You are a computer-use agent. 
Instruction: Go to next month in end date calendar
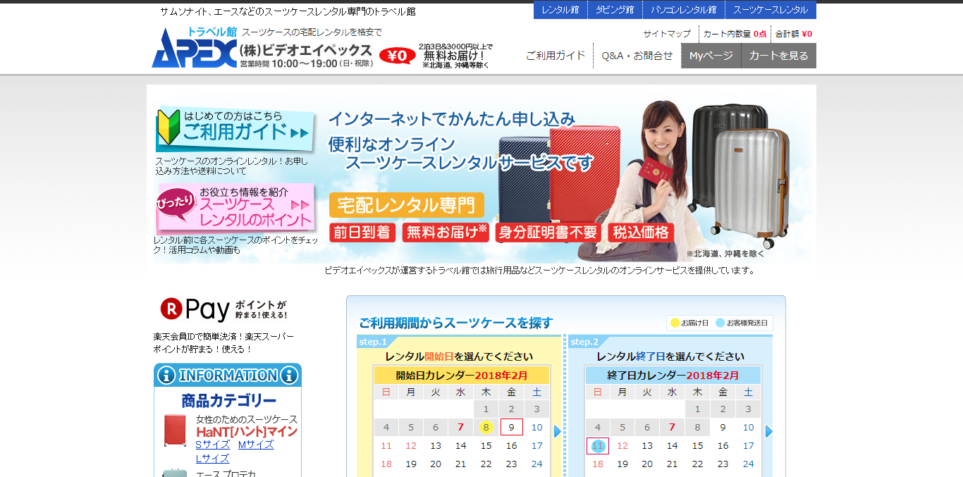click(x=769, y=431)
